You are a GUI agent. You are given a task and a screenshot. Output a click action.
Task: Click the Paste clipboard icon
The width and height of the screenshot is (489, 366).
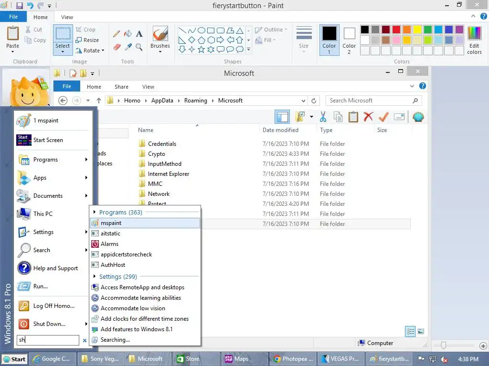(x=13, y=34)
